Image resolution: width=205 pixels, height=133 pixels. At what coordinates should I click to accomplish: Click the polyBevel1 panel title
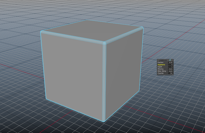pos(163,60)
